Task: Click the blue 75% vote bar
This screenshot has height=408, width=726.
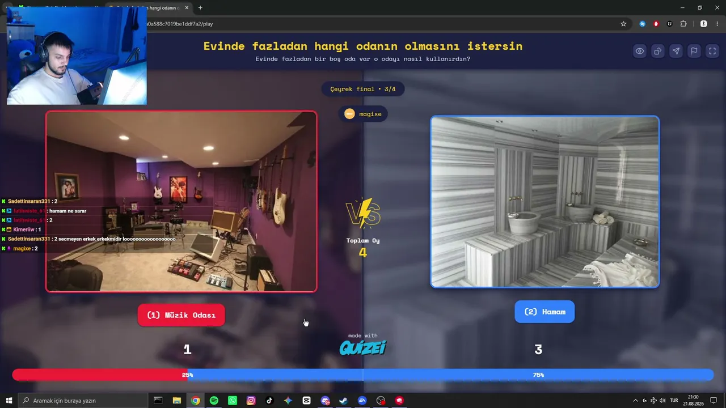Action: pyautogui.click(x=450, y=375)
